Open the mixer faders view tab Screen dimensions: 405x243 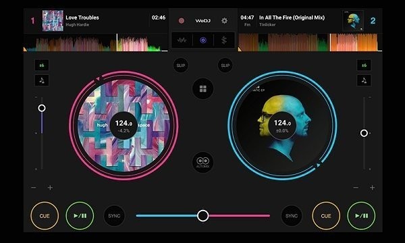click(x=224, y=40)
